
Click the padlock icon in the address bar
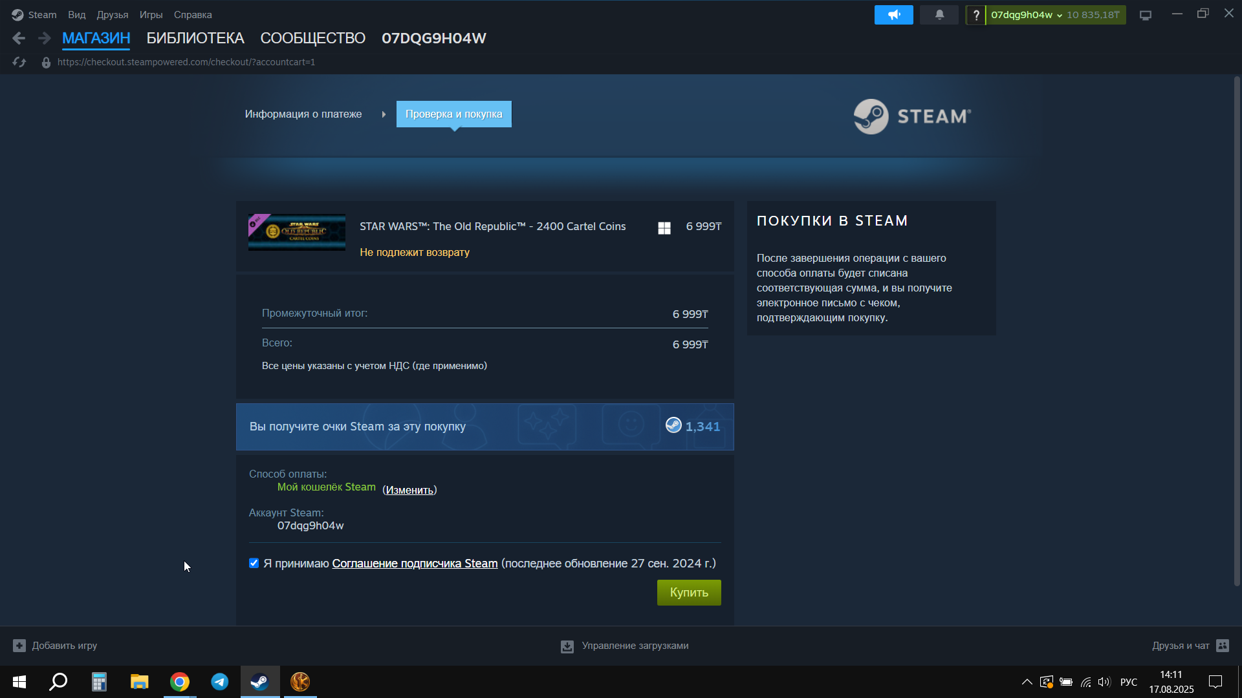click(46, 62)
